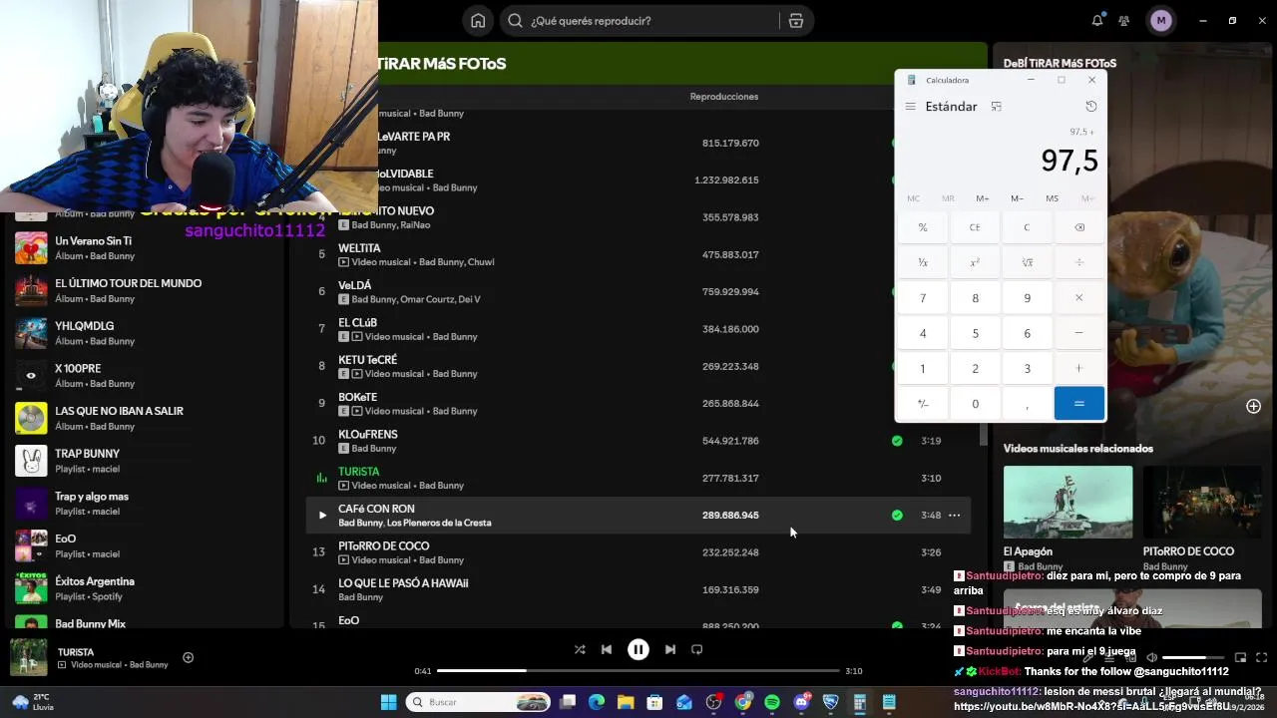This screenshot has height=718, width=1277.
Task: Click Calculator reciprocal 1/x key
Action: (x=923, y=262)
